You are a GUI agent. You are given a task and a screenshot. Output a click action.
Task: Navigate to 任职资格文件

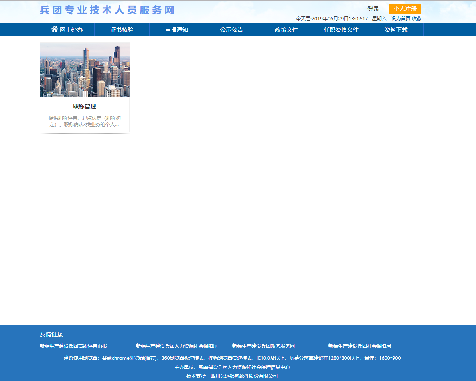tap(341, 30)
